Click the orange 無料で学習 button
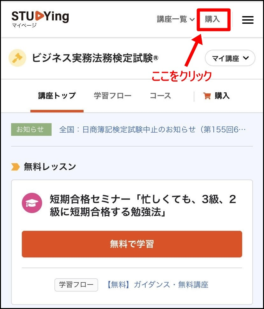Image resolution: width=264 pixels, height=309 pixels. pos(132,244)
